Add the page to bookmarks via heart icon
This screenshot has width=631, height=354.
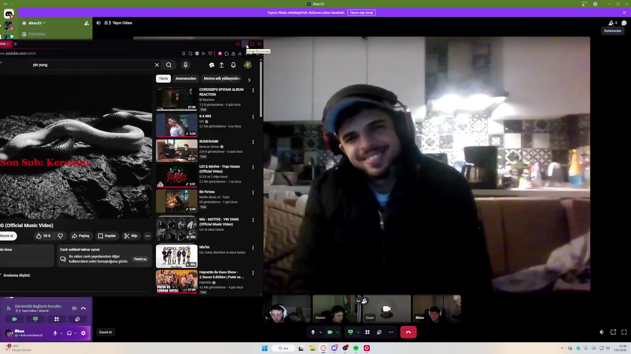click(210, 54)
